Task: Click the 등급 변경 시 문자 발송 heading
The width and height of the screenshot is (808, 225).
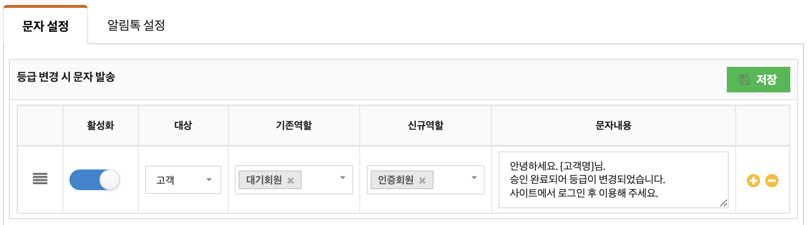Action: [66, 77]
